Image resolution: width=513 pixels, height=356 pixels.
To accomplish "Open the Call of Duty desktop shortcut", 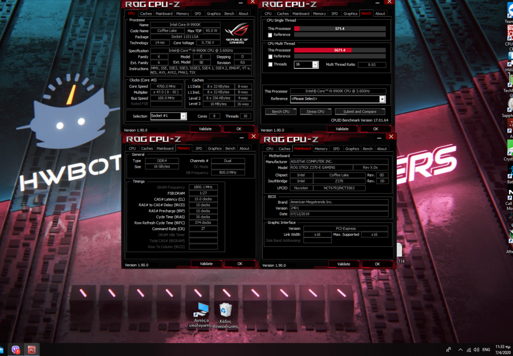I will pyautogui.click(x=510, y=199).
